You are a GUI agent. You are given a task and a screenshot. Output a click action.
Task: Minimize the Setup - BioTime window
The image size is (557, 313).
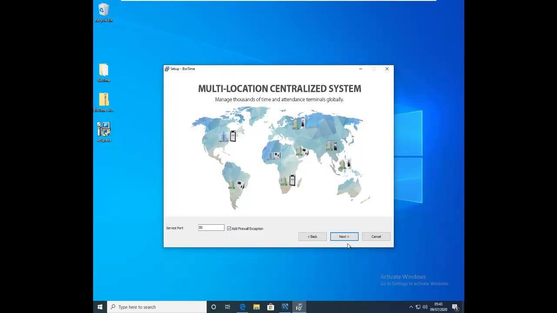click(x=360, y=69)
